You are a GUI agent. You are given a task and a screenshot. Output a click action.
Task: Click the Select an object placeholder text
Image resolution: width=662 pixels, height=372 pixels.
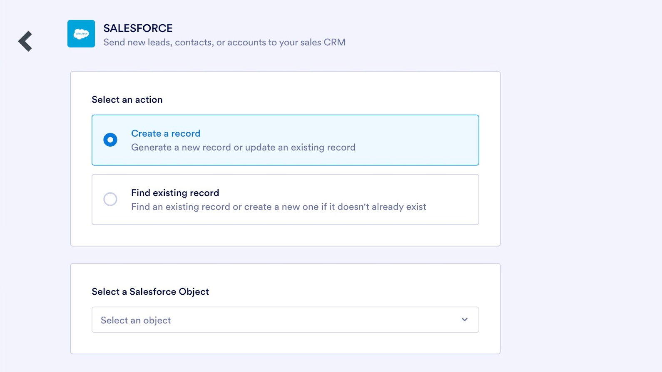136,320
